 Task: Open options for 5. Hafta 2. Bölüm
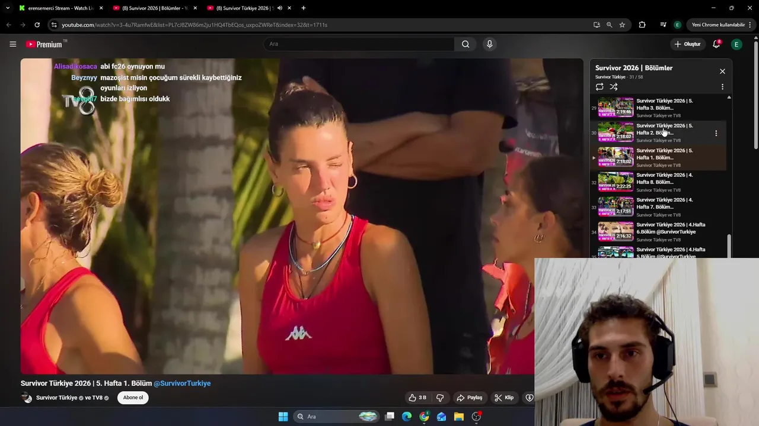coord(716,133)
